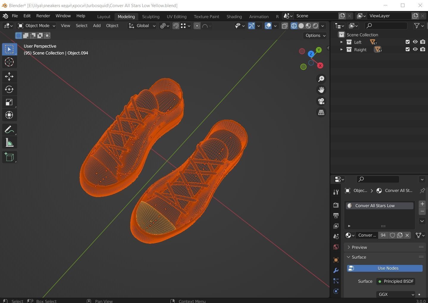Open the File menu
The height and width of the screenshot is (303, 428).
tap(15, 16)
